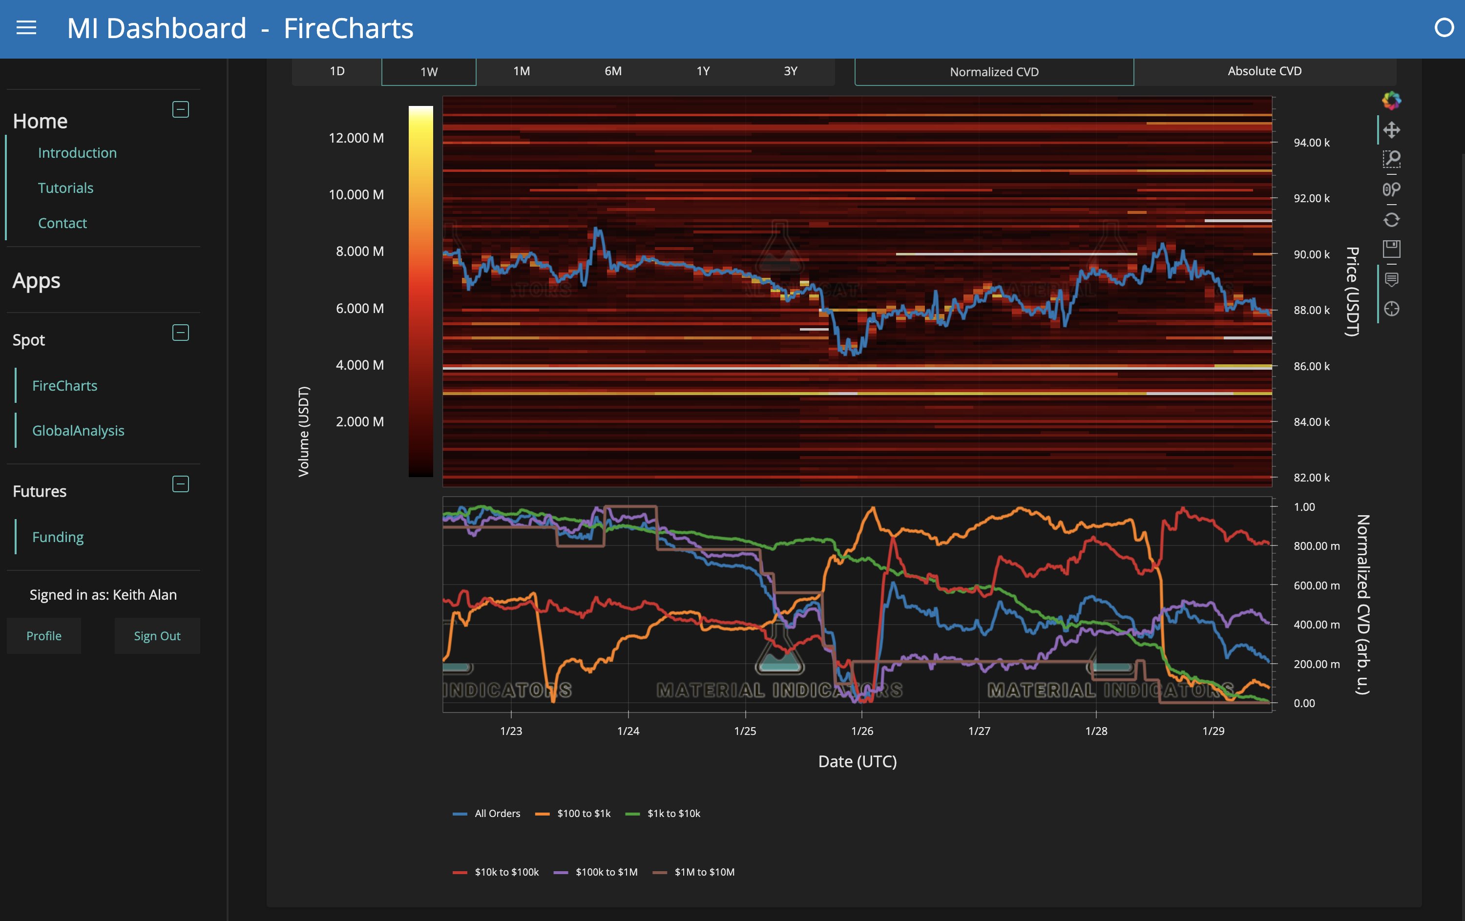Screen dimensions: 1465x921
Task: Click the user circle in the top-right corner
Action: (x=1445, y=27)
